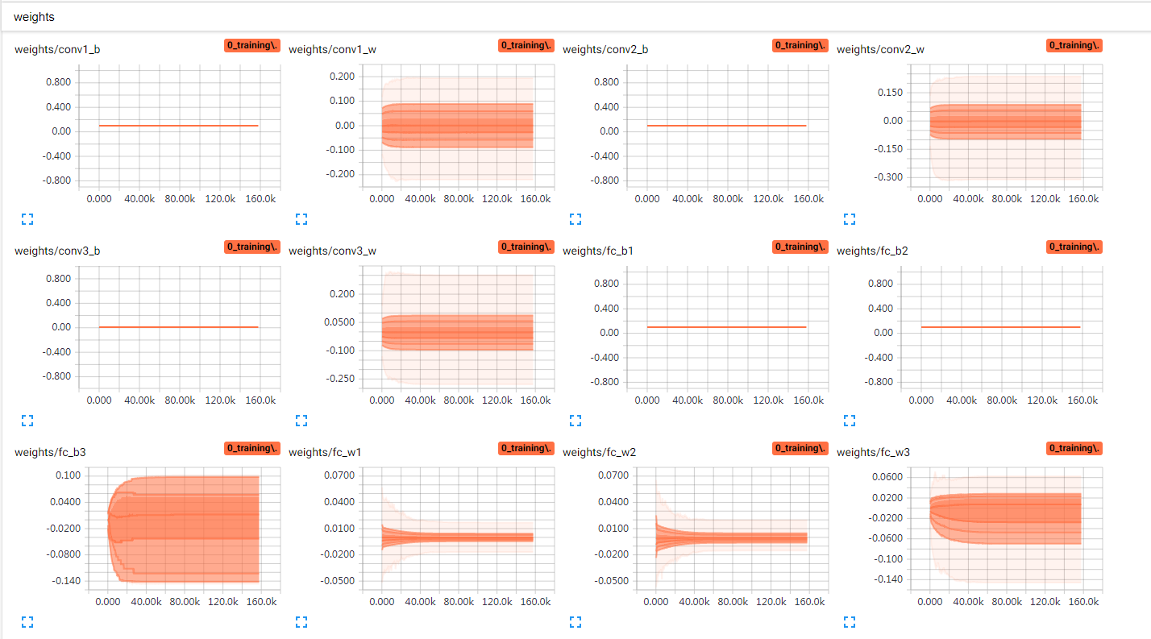Viewport: 1151px width, 639px height.
Task: Click the 0_training run tag on fc_b1
Action: click(800, 247)
